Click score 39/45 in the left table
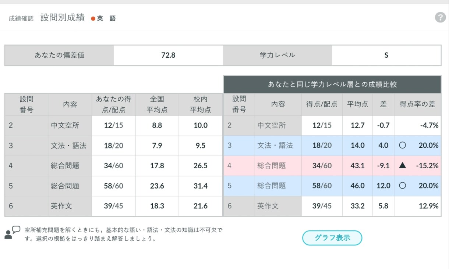 point(113,206)
